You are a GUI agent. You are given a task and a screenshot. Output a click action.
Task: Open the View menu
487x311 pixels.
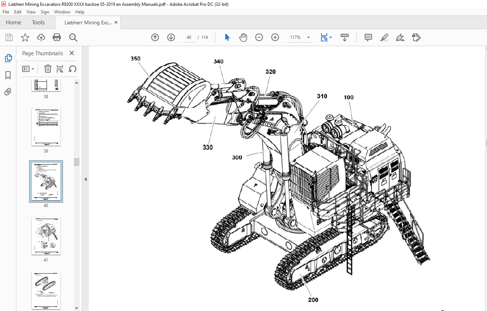31,12
